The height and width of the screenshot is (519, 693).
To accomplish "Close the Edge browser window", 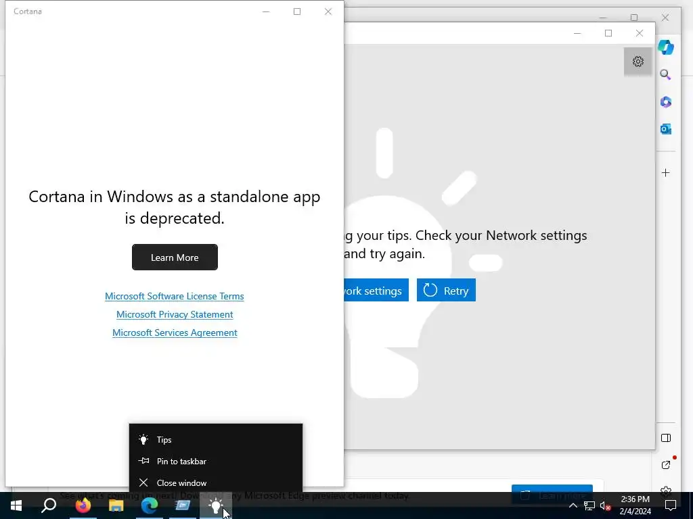I will [665, 17].
